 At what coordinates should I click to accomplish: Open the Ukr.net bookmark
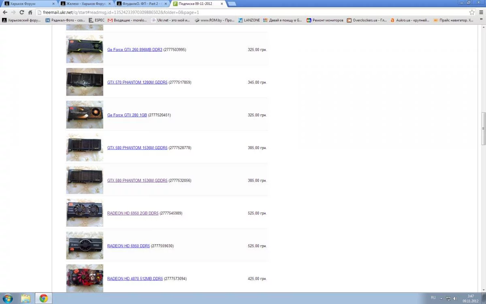coord(171,20)
